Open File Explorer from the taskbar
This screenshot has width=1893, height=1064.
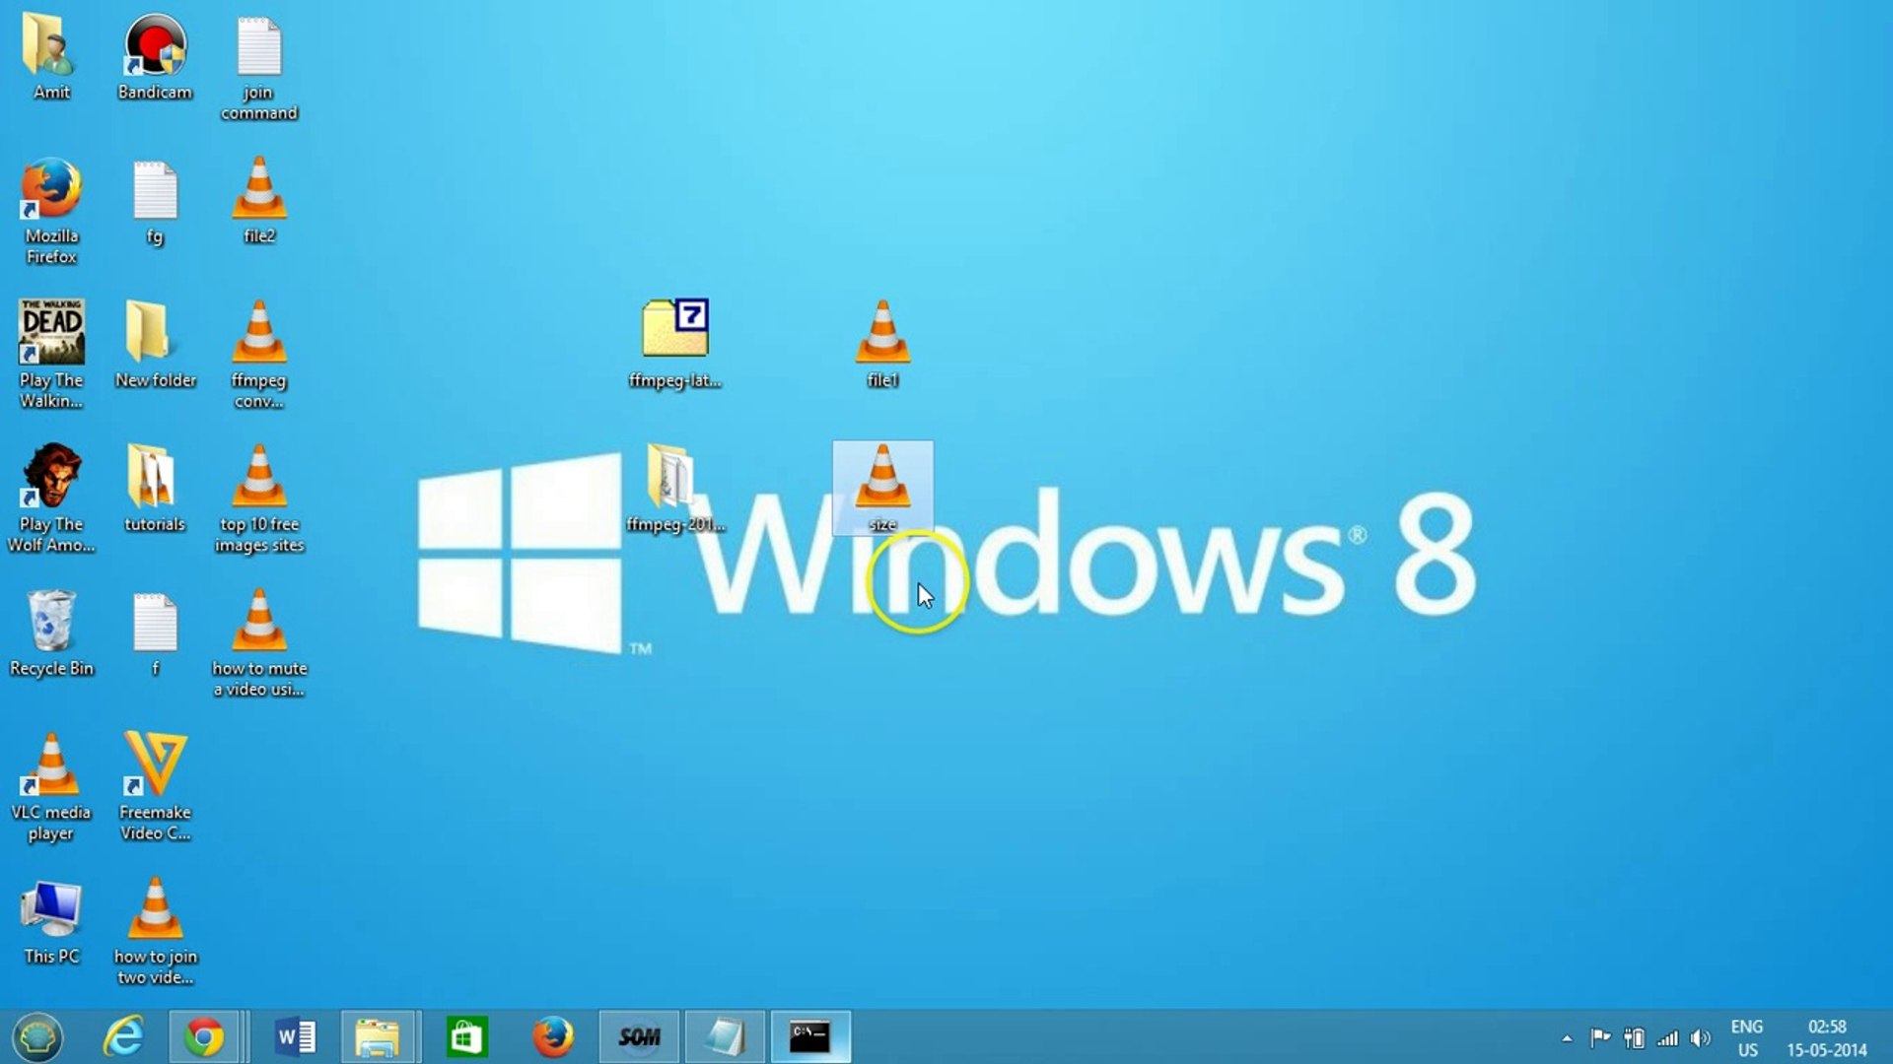coord(378,1037)
